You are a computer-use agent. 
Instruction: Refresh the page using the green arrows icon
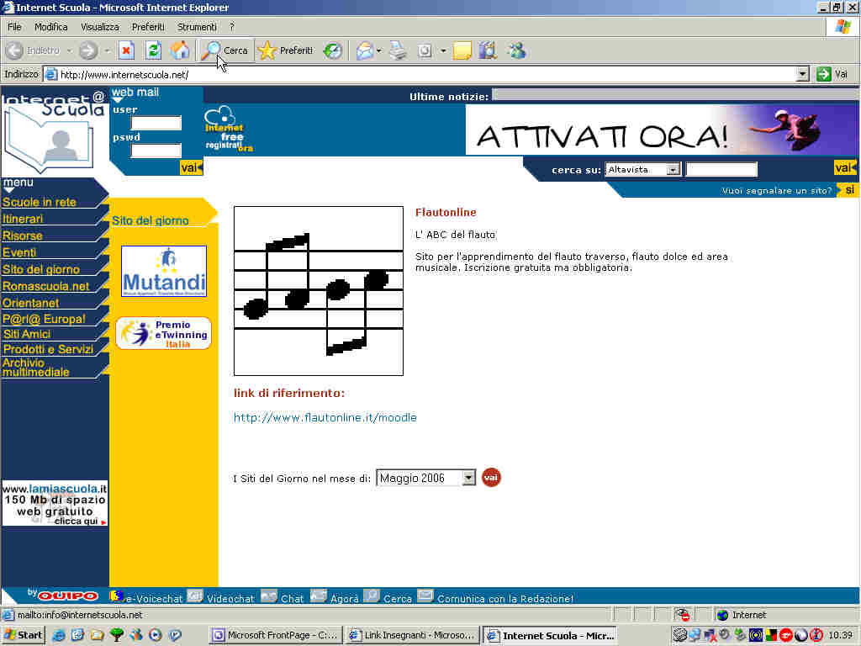pyautogui.click(x=153, y=50)
